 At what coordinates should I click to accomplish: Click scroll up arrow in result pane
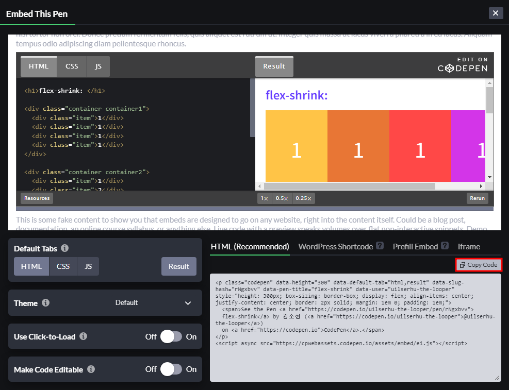pos(489,83)
